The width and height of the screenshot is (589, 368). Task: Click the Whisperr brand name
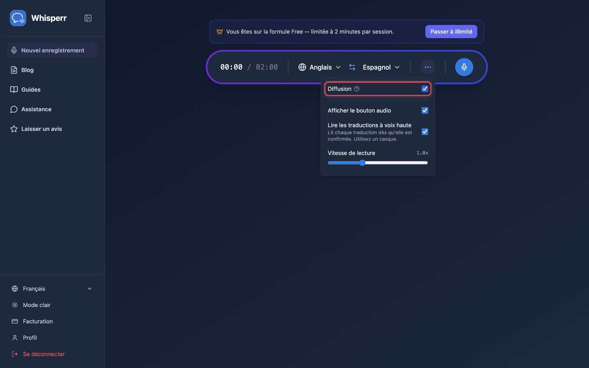(x=49, y=18)
